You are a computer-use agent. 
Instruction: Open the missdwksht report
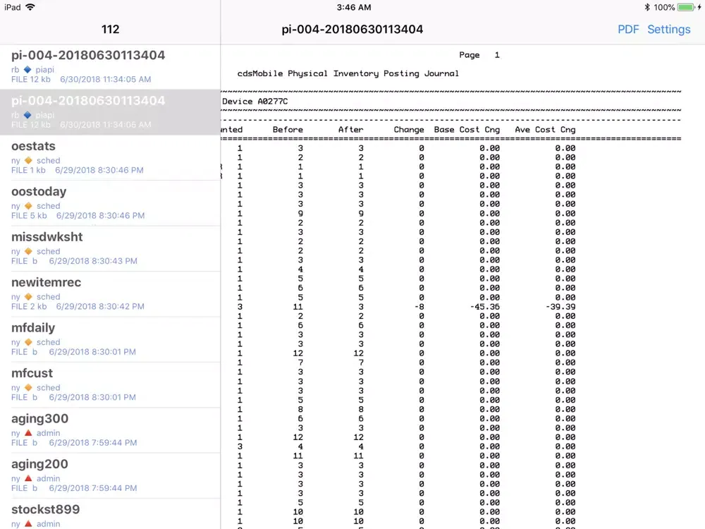[110, 248]
